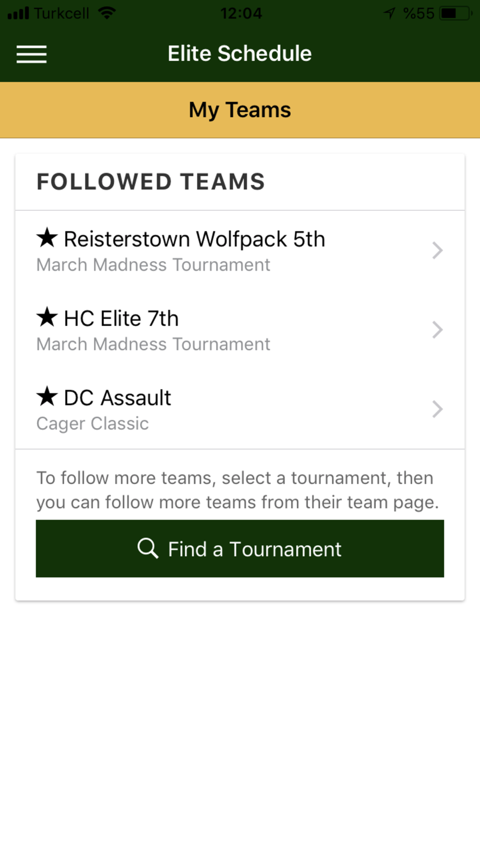
Task: Tap chevron next to DC Assault
Action: (x=437, y=409)
